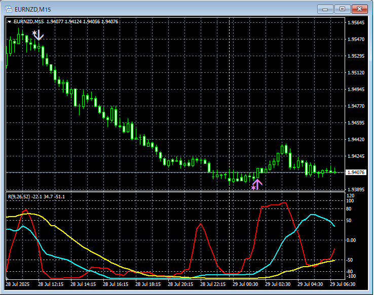Click the chart icon in the title bar

point(9,9)
